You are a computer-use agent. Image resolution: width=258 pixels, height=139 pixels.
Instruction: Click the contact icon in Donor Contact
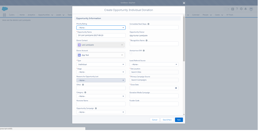tap(79, 45)
